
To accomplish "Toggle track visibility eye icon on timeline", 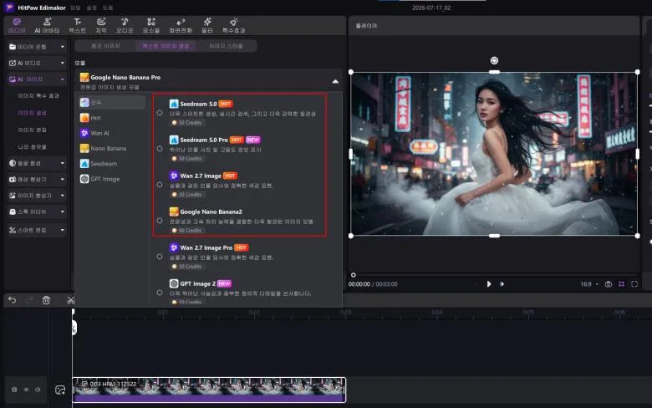I will (x=26, y=390).
